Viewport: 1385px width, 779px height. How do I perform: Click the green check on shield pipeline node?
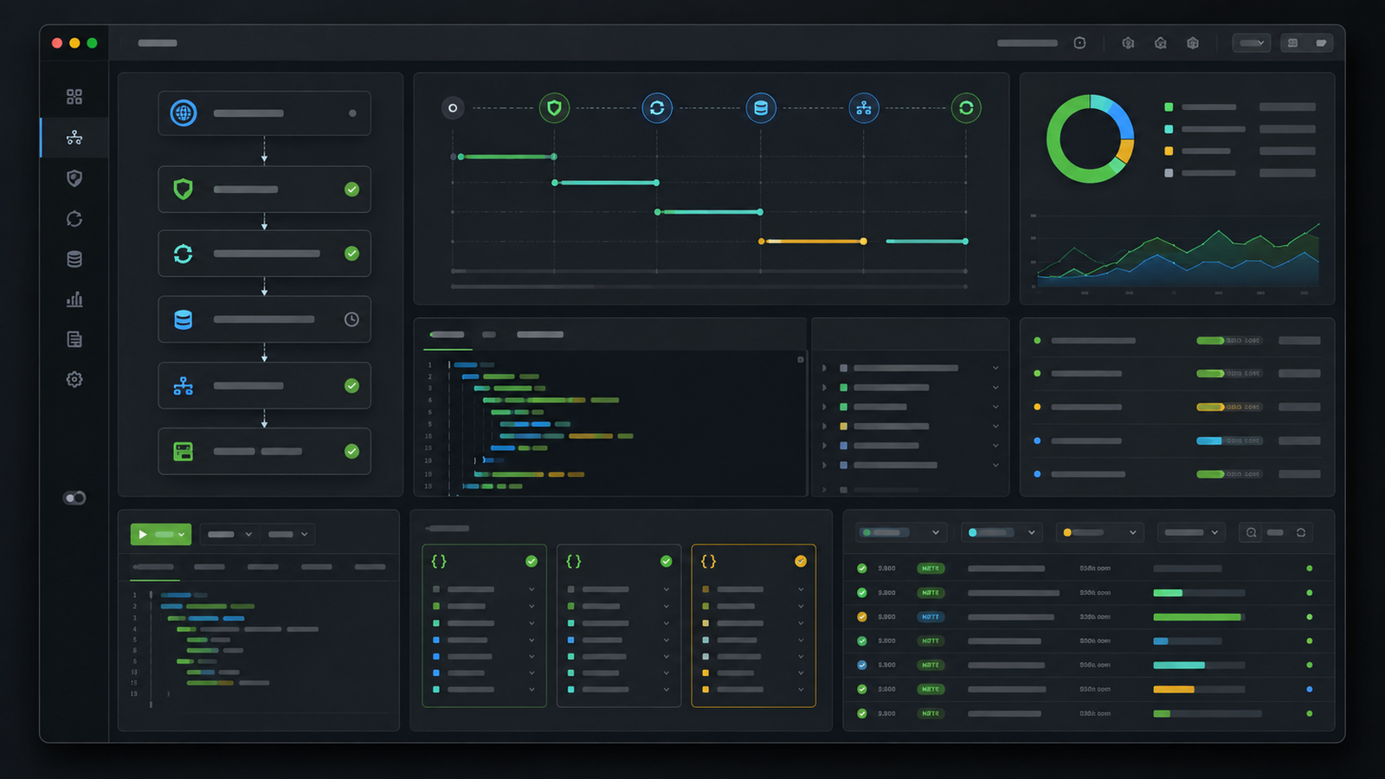click(351, 190)
